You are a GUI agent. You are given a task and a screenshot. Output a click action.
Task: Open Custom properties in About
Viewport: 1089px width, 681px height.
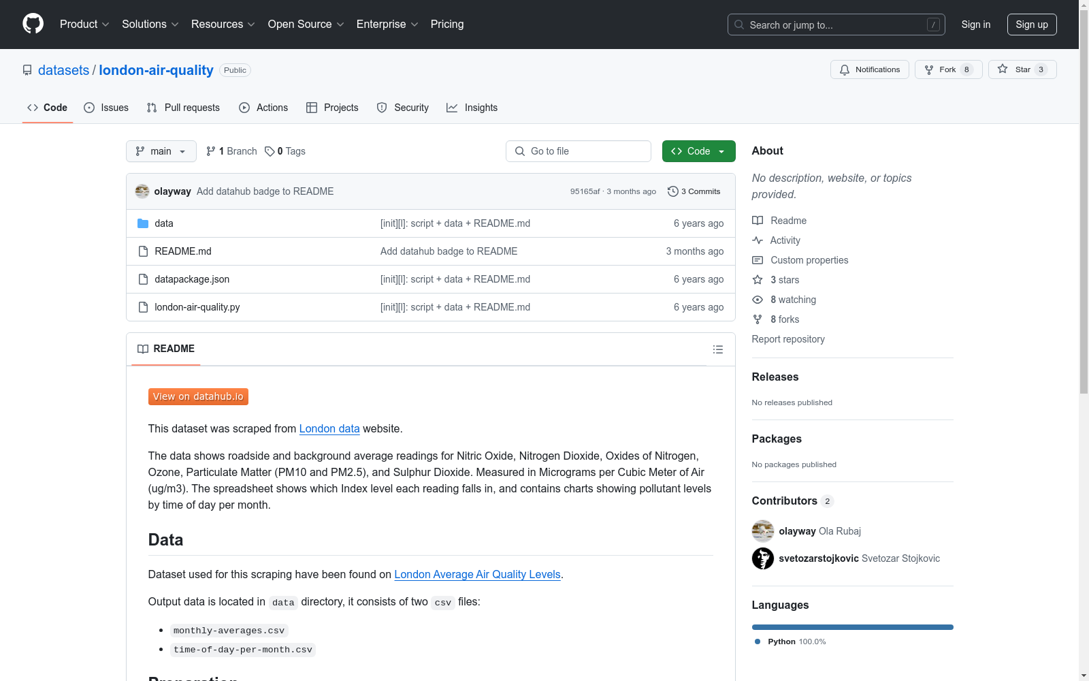809,260
